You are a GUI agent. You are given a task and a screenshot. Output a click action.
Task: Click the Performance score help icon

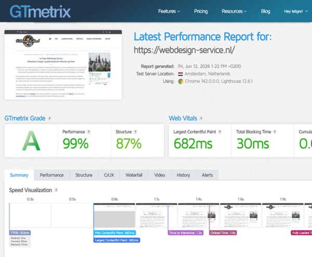click(x=89, y=132)
